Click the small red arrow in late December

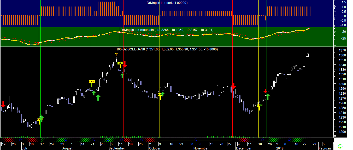(x=265, y=91)
